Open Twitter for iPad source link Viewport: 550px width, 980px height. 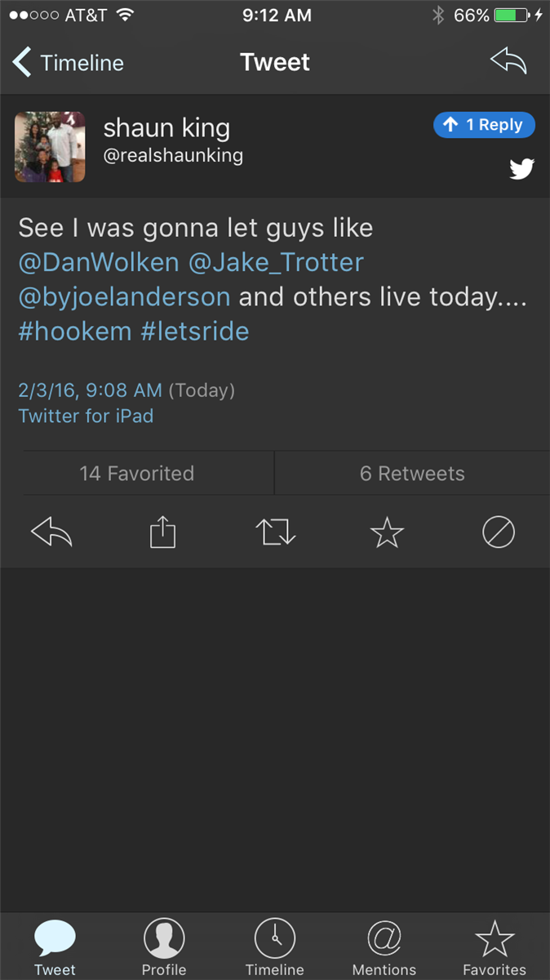(x=86, y=416)
